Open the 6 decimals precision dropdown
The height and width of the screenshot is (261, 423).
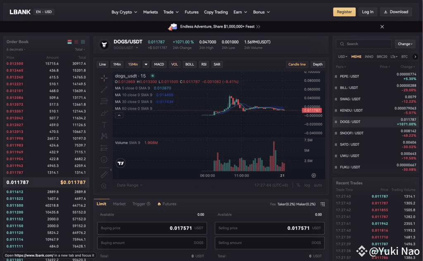coord(16,50)
